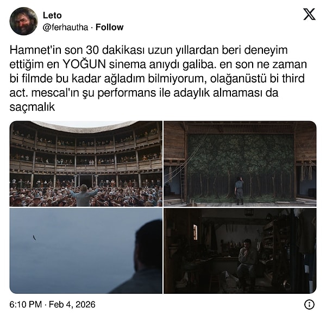Image resolution: width=326 pixels, height=321 pixels.
Task: Click the conductor figure in the theatre photo
Action: [84, 195]
